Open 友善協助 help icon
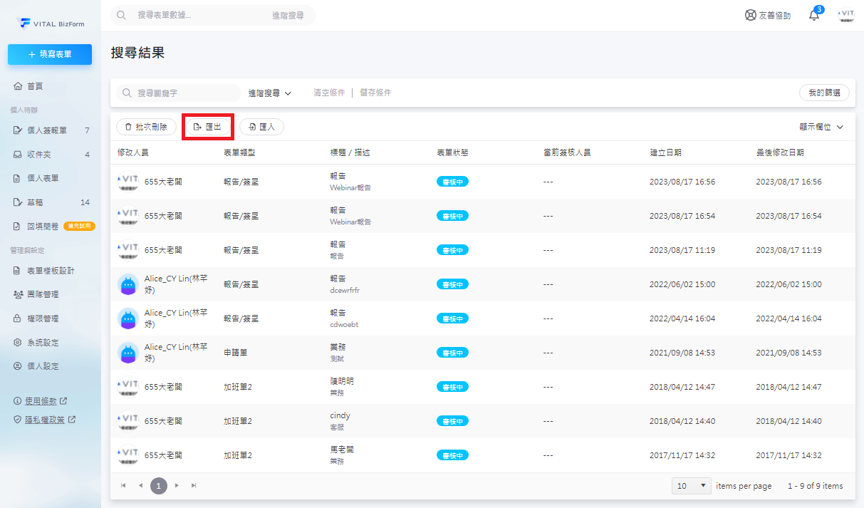This screenshot has width=864, height=508. pos(767,15)
